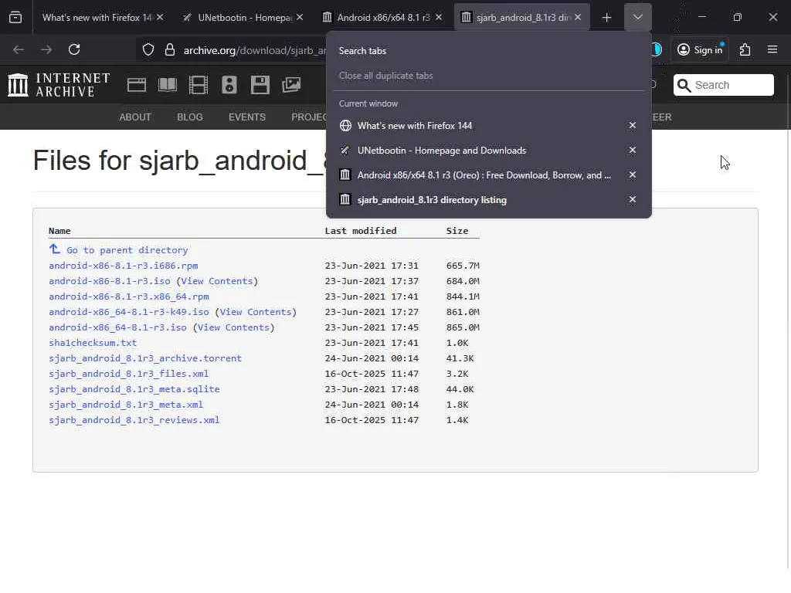Open sha1checksum.txt file
The image size is (791, 593).
click(x=93, y=343)
